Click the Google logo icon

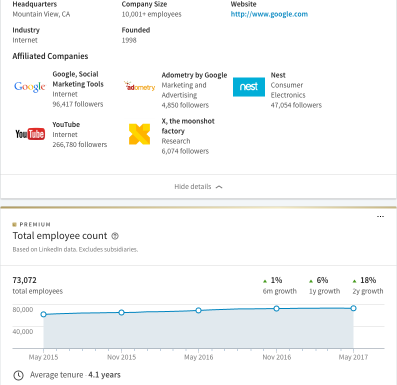point(30,87)
